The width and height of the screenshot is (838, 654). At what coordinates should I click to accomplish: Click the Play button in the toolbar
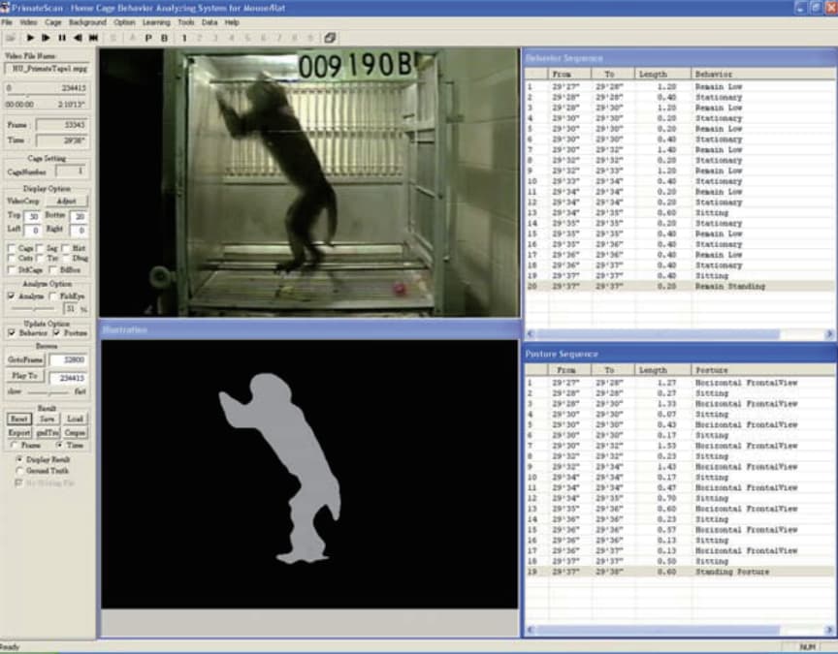coord(30,38)
